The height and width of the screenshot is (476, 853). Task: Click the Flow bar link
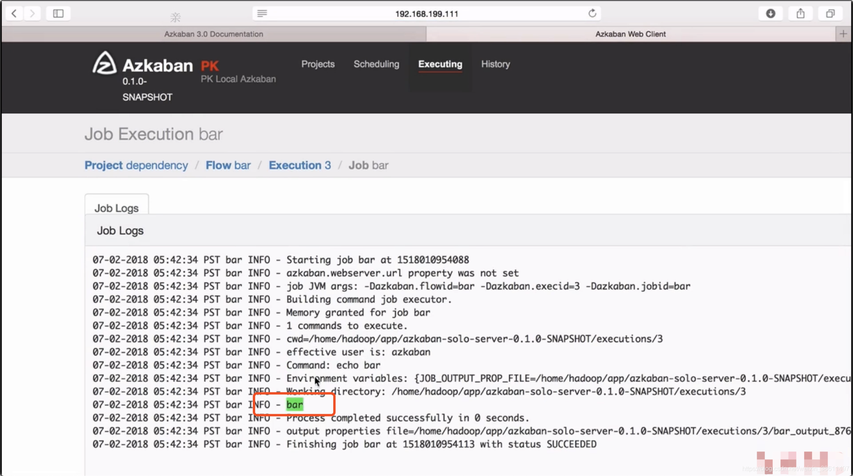(227, 165)
